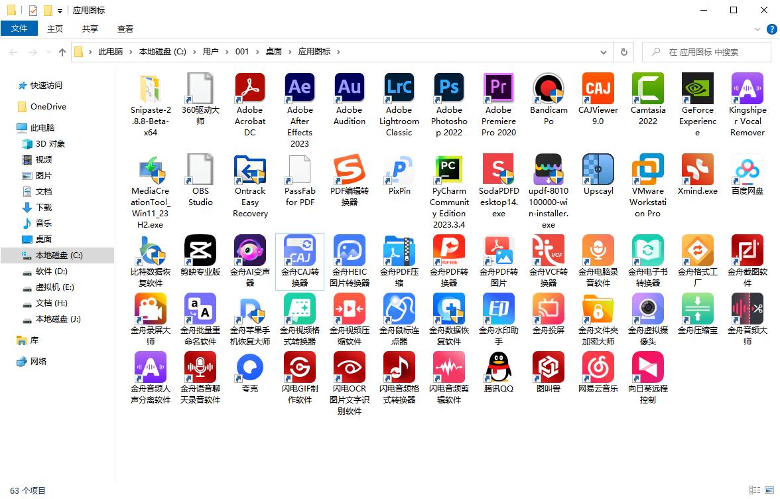Open the 文件 menu tab
This screenshot has height=499, width=780.
pos(19,29)
